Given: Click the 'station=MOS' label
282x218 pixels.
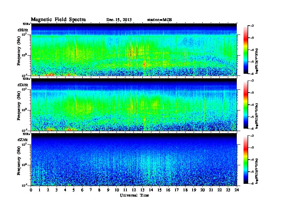Looking at the screenshot, I should [160, 20].
